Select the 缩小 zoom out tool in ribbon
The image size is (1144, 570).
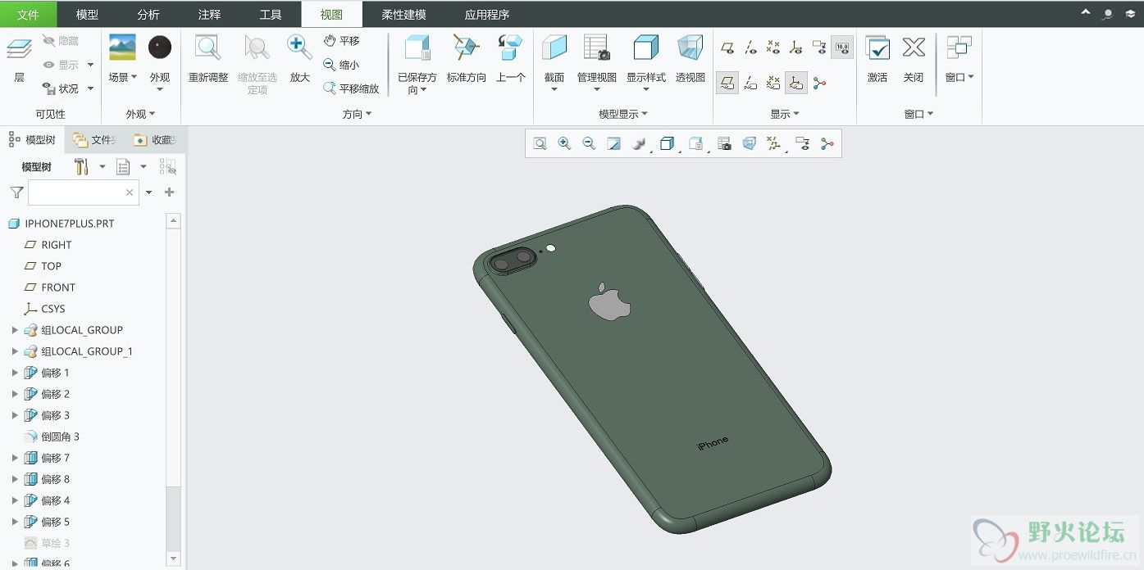[x=342, y=65]
